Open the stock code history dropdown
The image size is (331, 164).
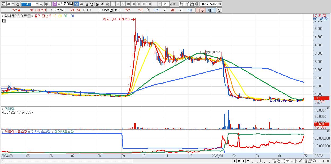point(37,4)
